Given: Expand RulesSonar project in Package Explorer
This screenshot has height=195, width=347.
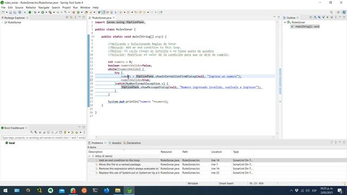Looking at the screenshot, I should click(x=2, y=22).
